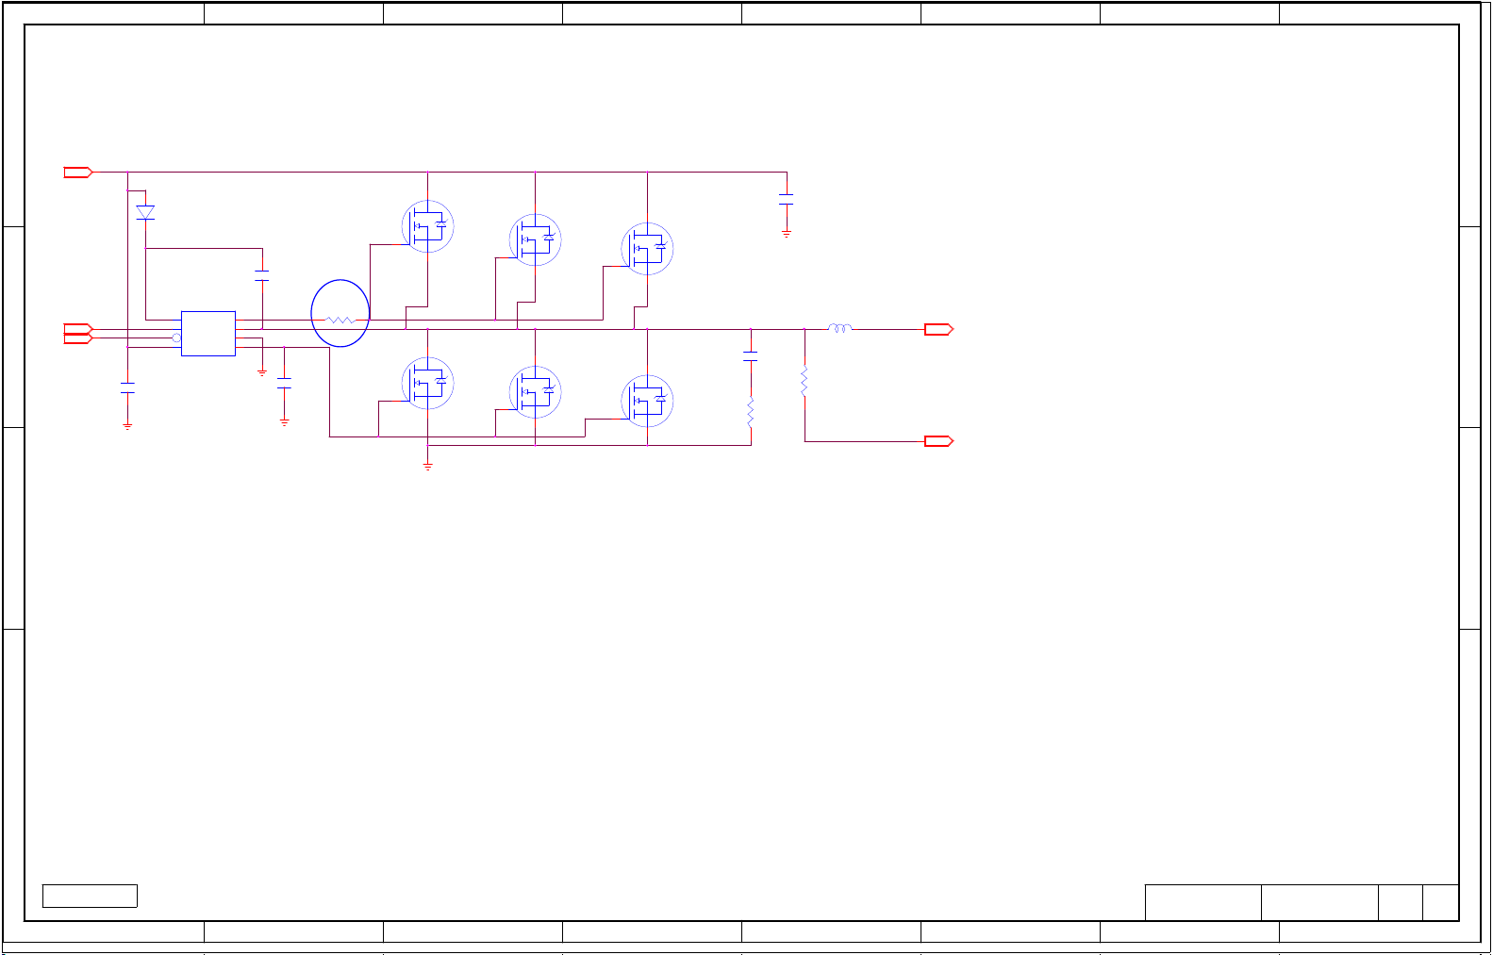The image size is (1493, 955).
Task: Select the red output port after the inductor
Action: (x=938, y=329)
